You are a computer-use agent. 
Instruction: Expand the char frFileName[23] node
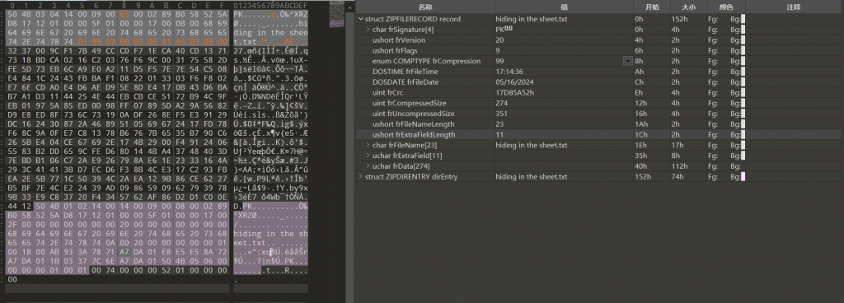(368, 145)
